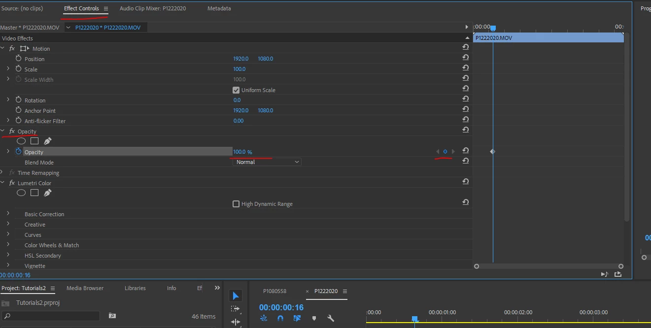651x328 pixels.
Task: Expand the Basic Correction section
Action: coord(8,213)
